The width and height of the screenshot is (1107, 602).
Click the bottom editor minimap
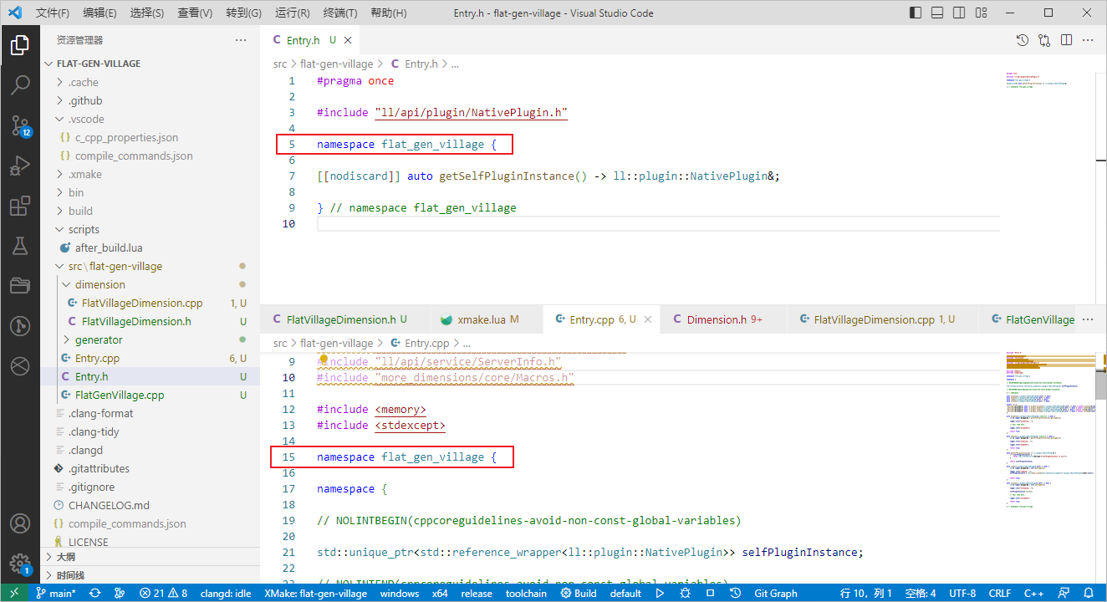(x=1049, y=468)
